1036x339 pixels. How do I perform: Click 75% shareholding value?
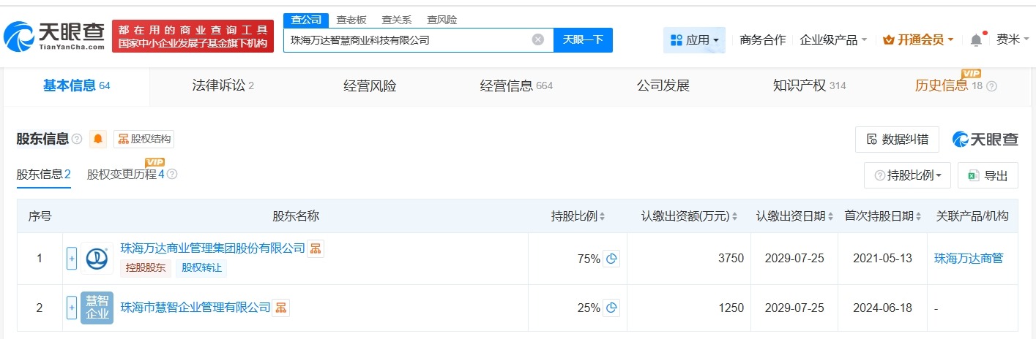coord(588,258)
